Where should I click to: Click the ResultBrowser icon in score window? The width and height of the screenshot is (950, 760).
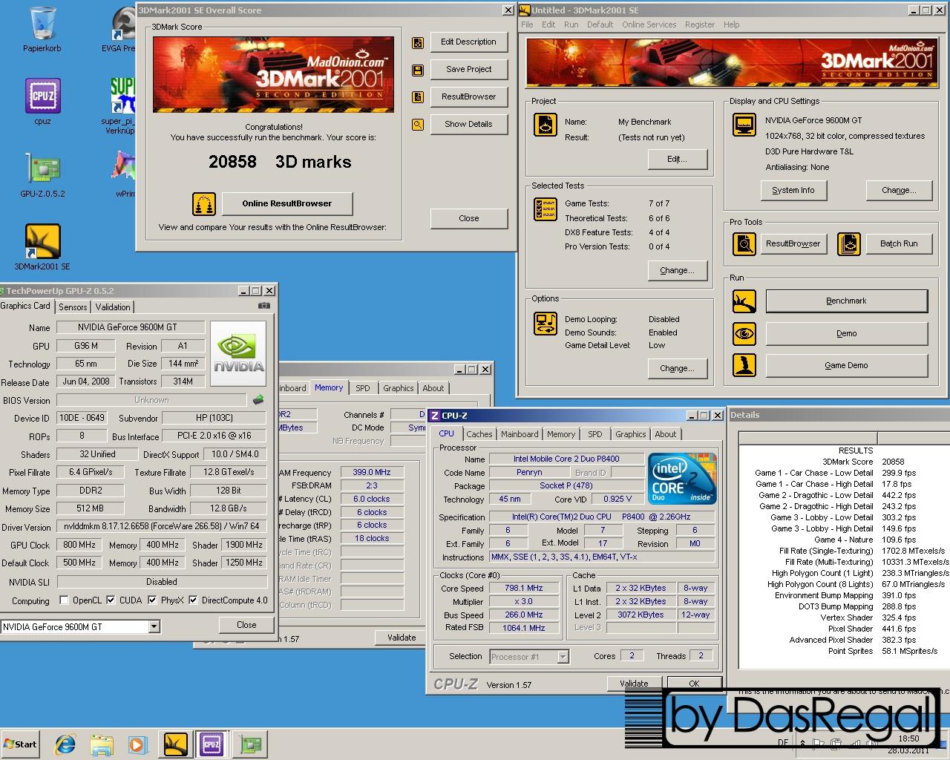pyautogui.click(x=418, y=97)
